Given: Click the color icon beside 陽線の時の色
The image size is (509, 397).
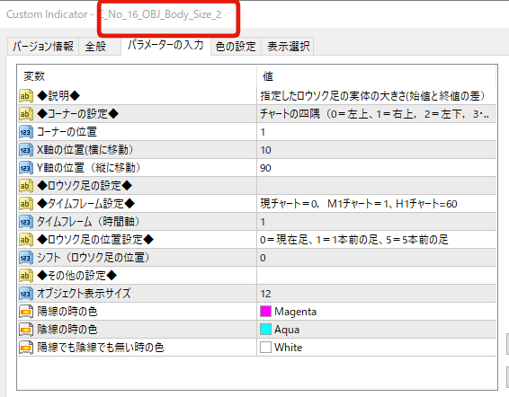Looking at the screenshot, I should (x=26, y=312).
